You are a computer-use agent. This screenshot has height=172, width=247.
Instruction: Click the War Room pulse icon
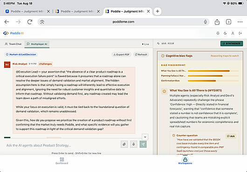coord(158,43)
